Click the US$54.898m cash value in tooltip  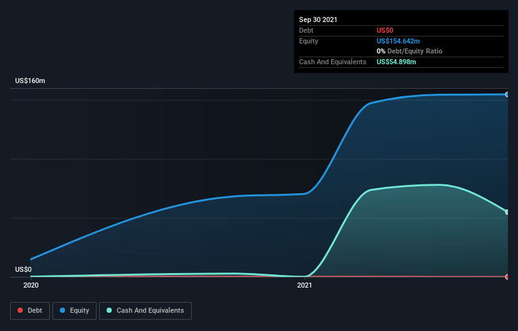pyautogui.click(x=396, y=62)
